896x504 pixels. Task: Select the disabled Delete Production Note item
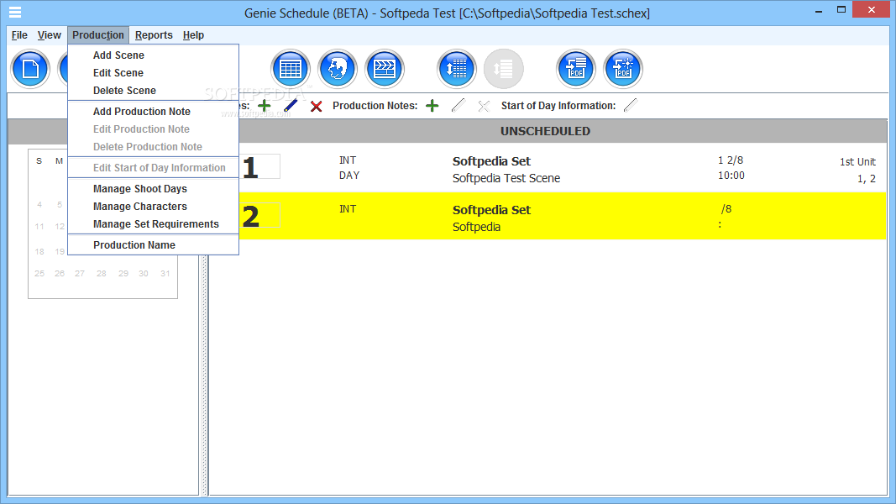coord(153,148)
